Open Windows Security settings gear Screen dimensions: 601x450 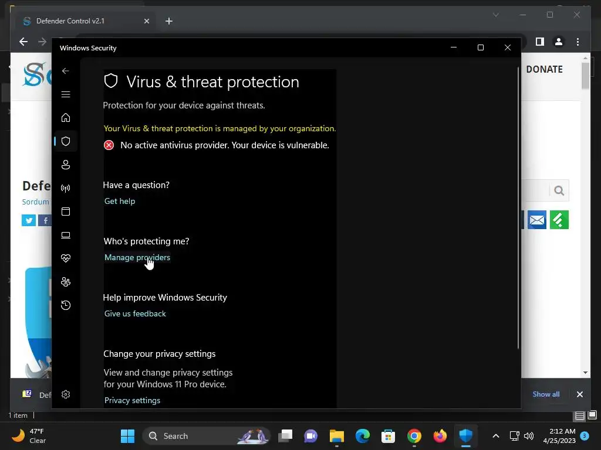(x=66, y=394)
